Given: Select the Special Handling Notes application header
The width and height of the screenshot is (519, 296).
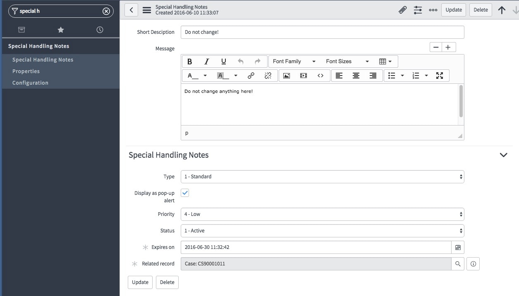Looking at the screenshot, I should (39, 46).
